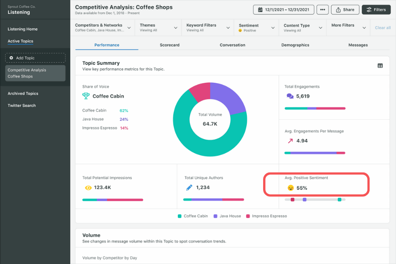The height and width of the screenshot is (264, 396).
Task: Click Java House legend purple swatch
Action: click(x=216, y=216)
